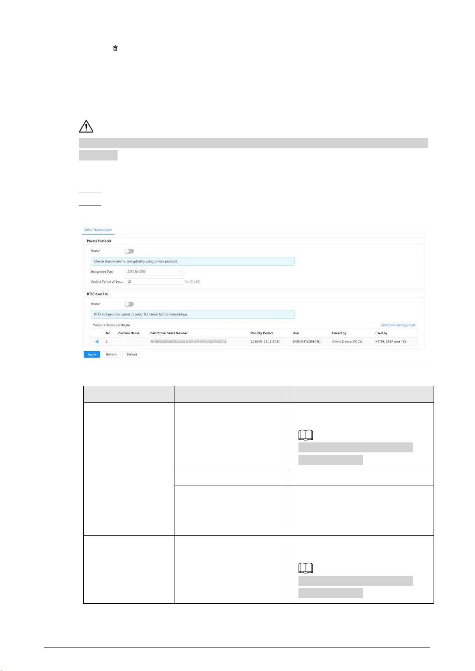475x671 pixels.
Task: Open the Certificate Management link
Action: pos(398,325)
